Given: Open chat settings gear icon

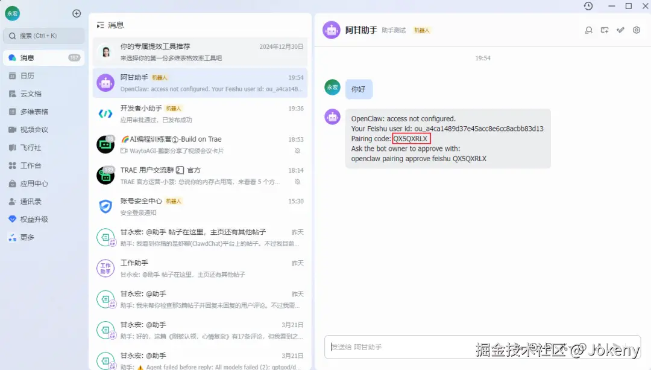Looking at the screenshot, I should pos(637,30).
